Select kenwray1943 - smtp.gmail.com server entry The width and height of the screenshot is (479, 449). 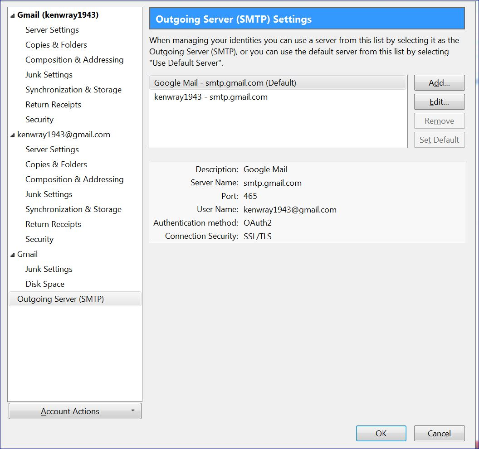(x=211, y=97)
